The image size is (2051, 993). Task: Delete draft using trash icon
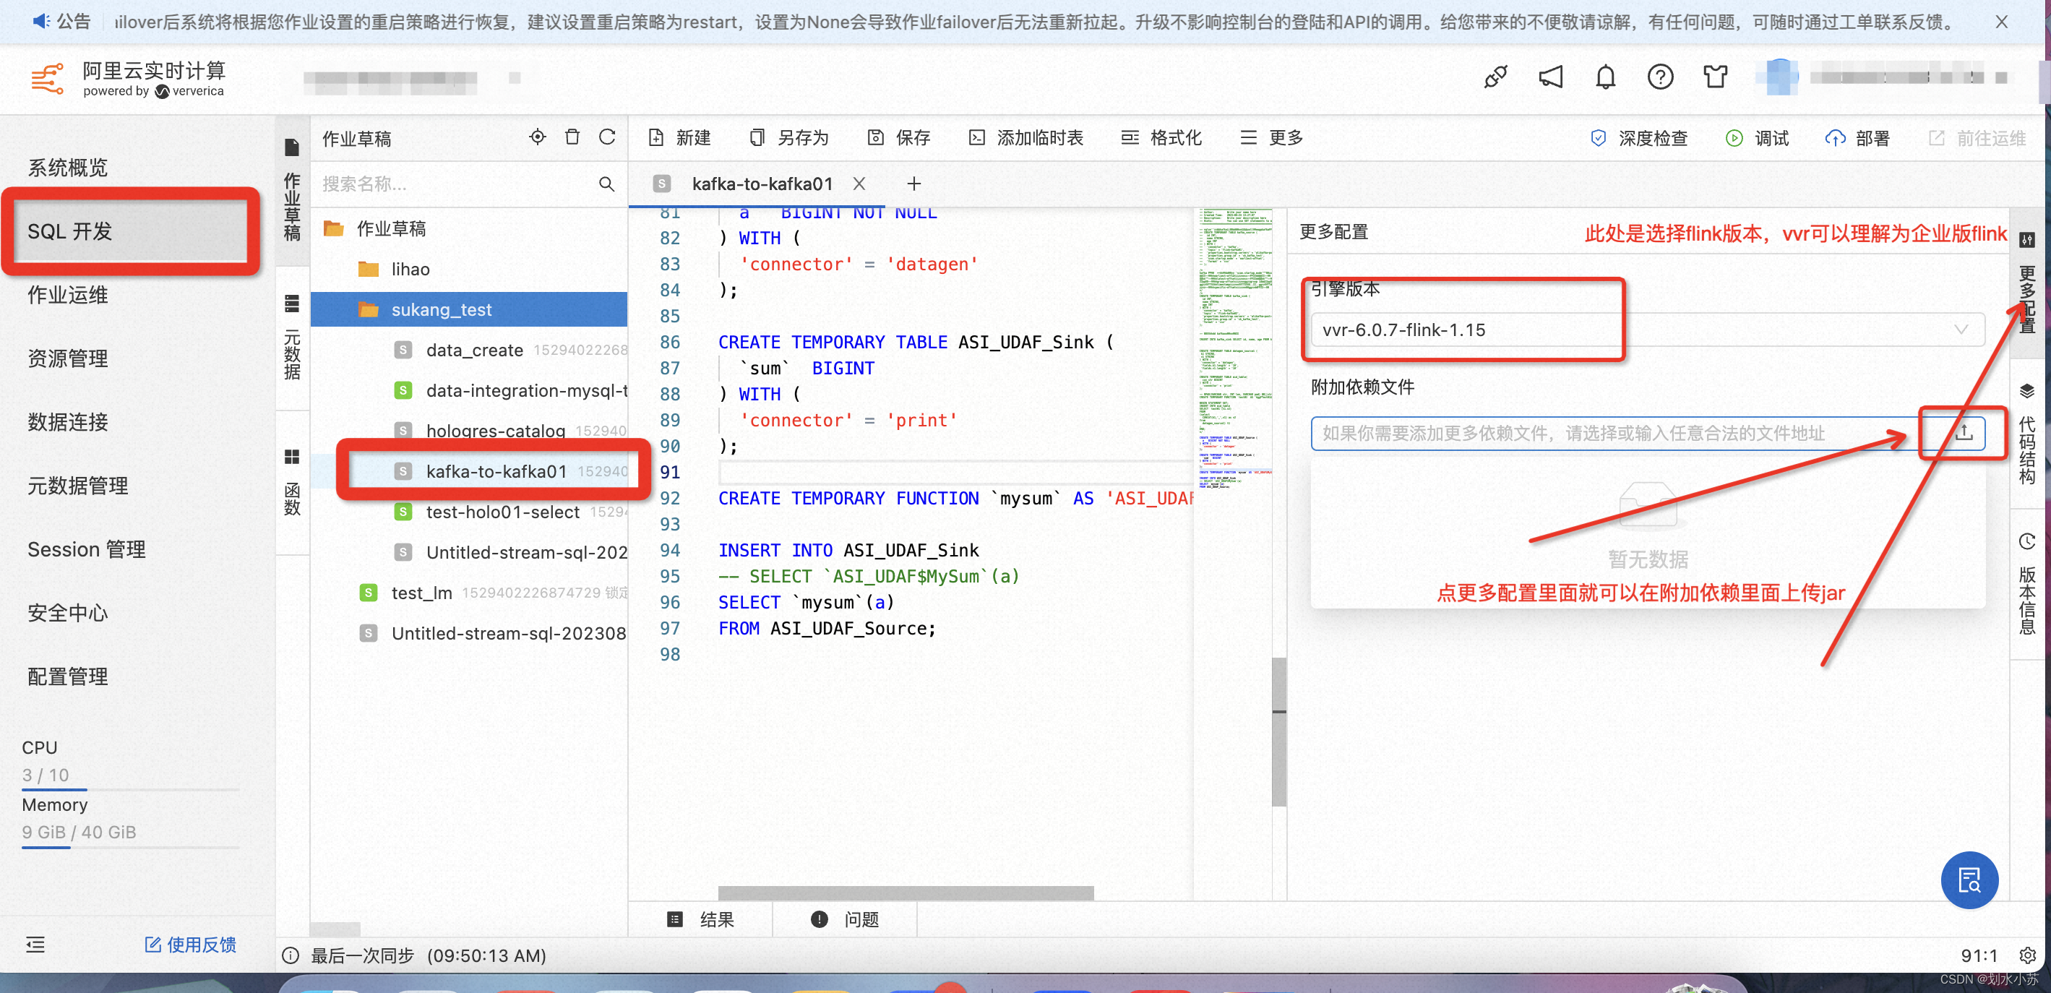[x=572, y=137]
